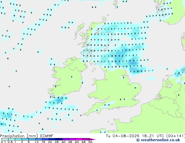The height and width of the screenshot is (143, 185).
Task: Click the '50' legend scale label
Action: click(90, 142)
